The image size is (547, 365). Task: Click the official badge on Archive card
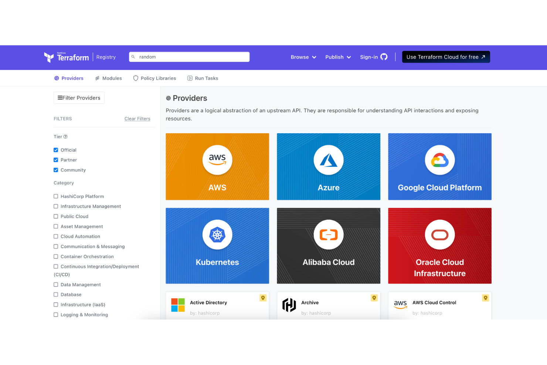pyautogui.click(x=374, y=298)
